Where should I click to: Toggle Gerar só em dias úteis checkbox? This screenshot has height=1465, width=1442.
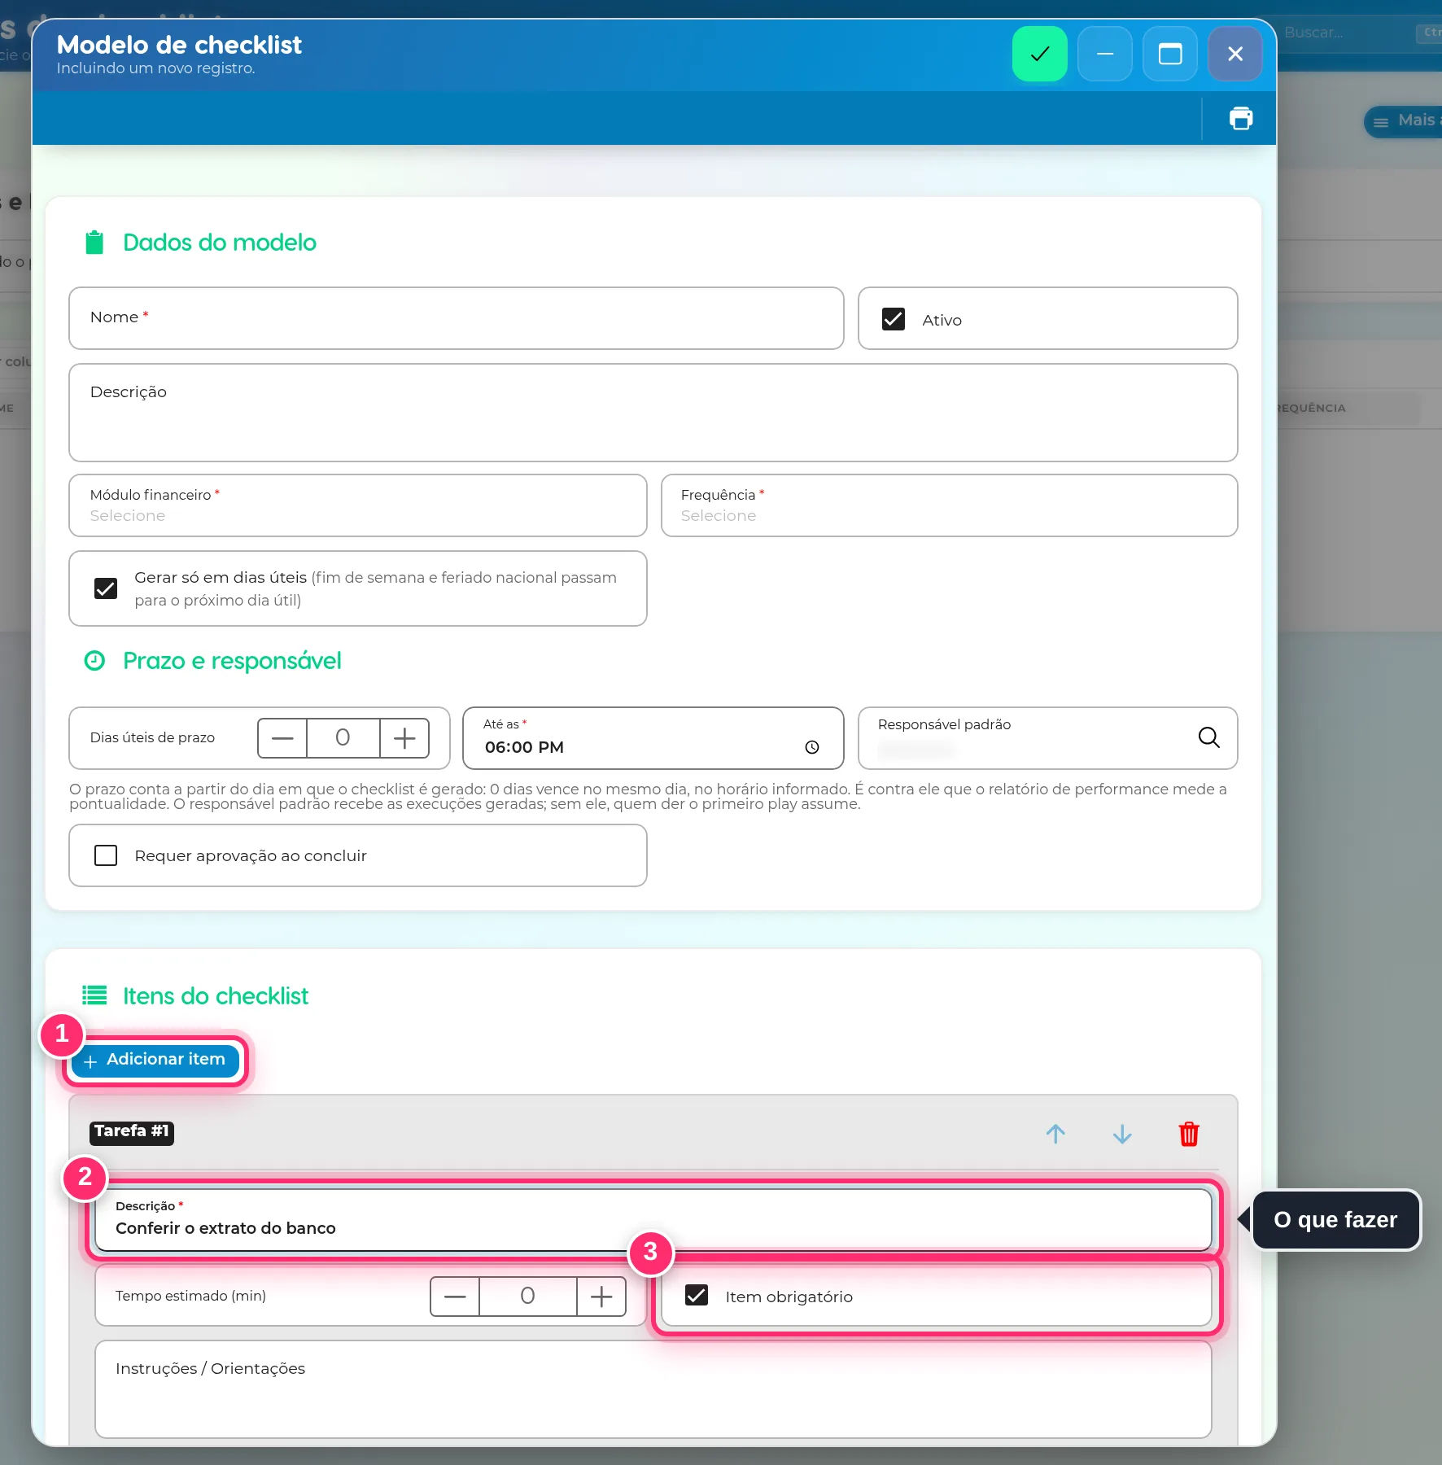(106, 588)
